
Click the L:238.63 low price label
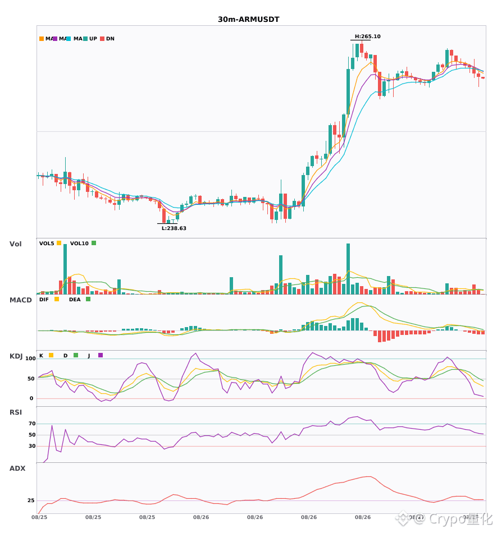[174, 228]
